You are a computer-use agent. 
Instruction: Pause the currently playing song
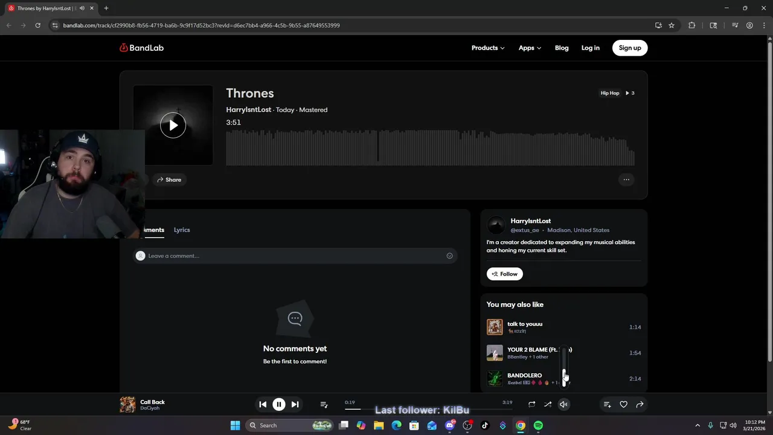click(x=278, y=404)
